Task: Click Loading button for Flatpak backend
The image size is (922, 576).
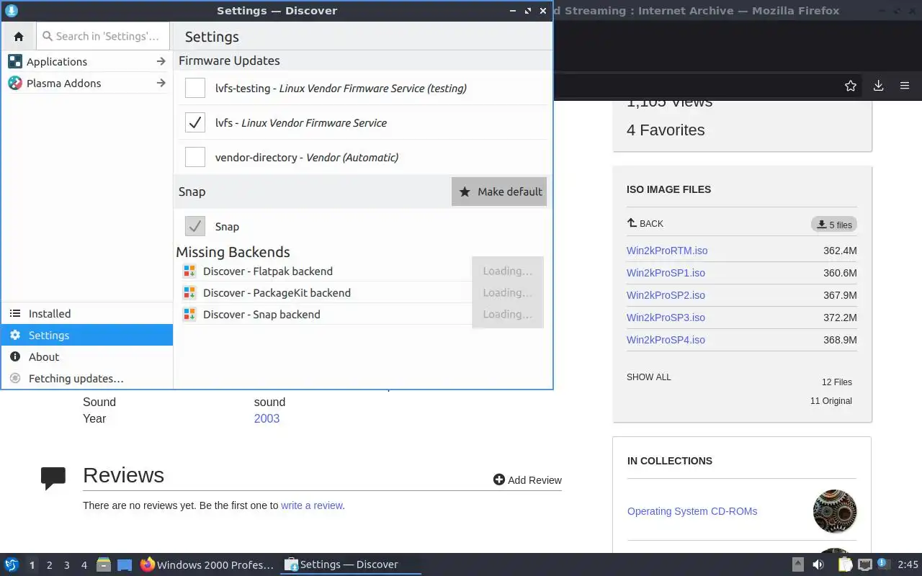Action: pyautogui.click(x=508, y=271)
